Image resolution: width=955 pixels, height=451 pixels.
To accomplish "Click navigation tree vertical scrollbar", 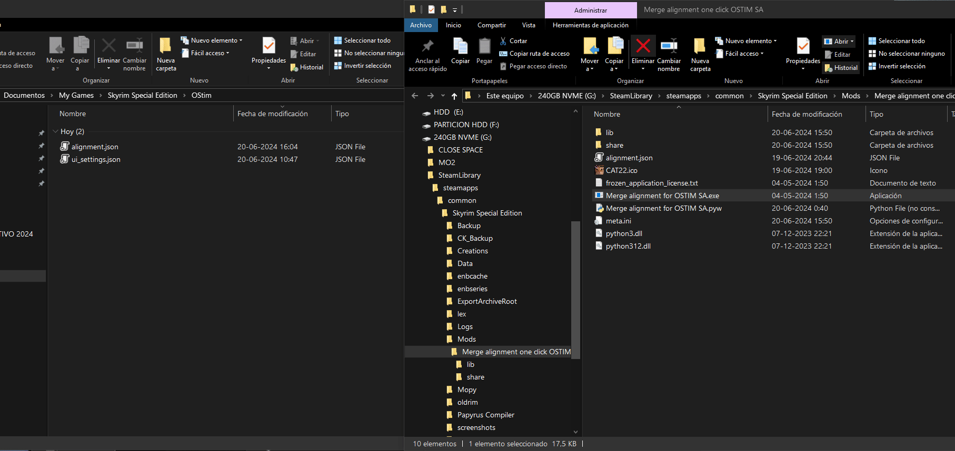I will (575, 289).
